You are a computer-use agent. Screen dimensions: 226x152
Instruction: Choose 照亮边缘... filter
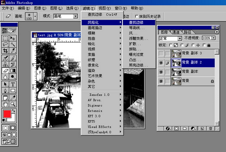pyautogui.click(x=139, y=65)
